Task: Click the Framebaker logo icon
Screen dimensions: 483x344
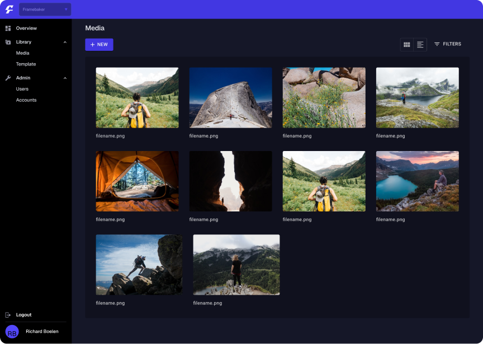Action: click(x=9, y=9)
